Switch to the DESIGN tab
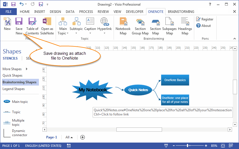 pyautogui.click(x=55, y=12)
